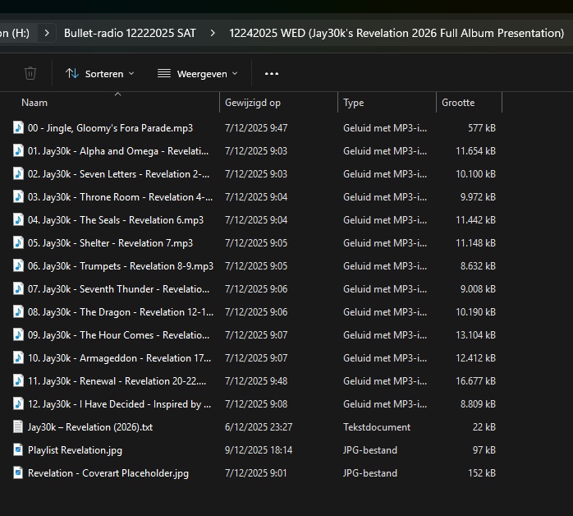The height and width of the screenshot is (516, 573).
Task: Select file name 10. Jay30k - Armageddon
Action: 119,359
